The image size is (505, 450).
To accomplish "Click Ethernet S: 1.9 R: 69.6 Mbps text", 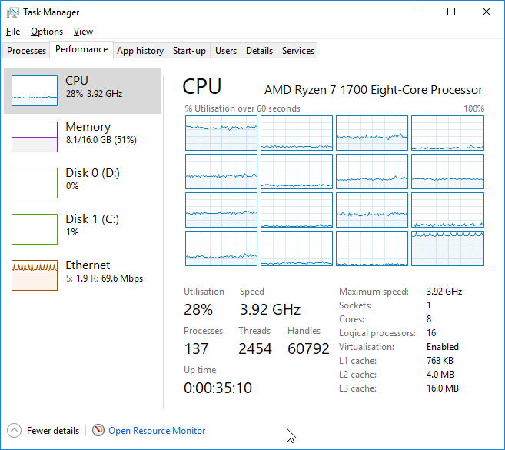I will [104, 272].
